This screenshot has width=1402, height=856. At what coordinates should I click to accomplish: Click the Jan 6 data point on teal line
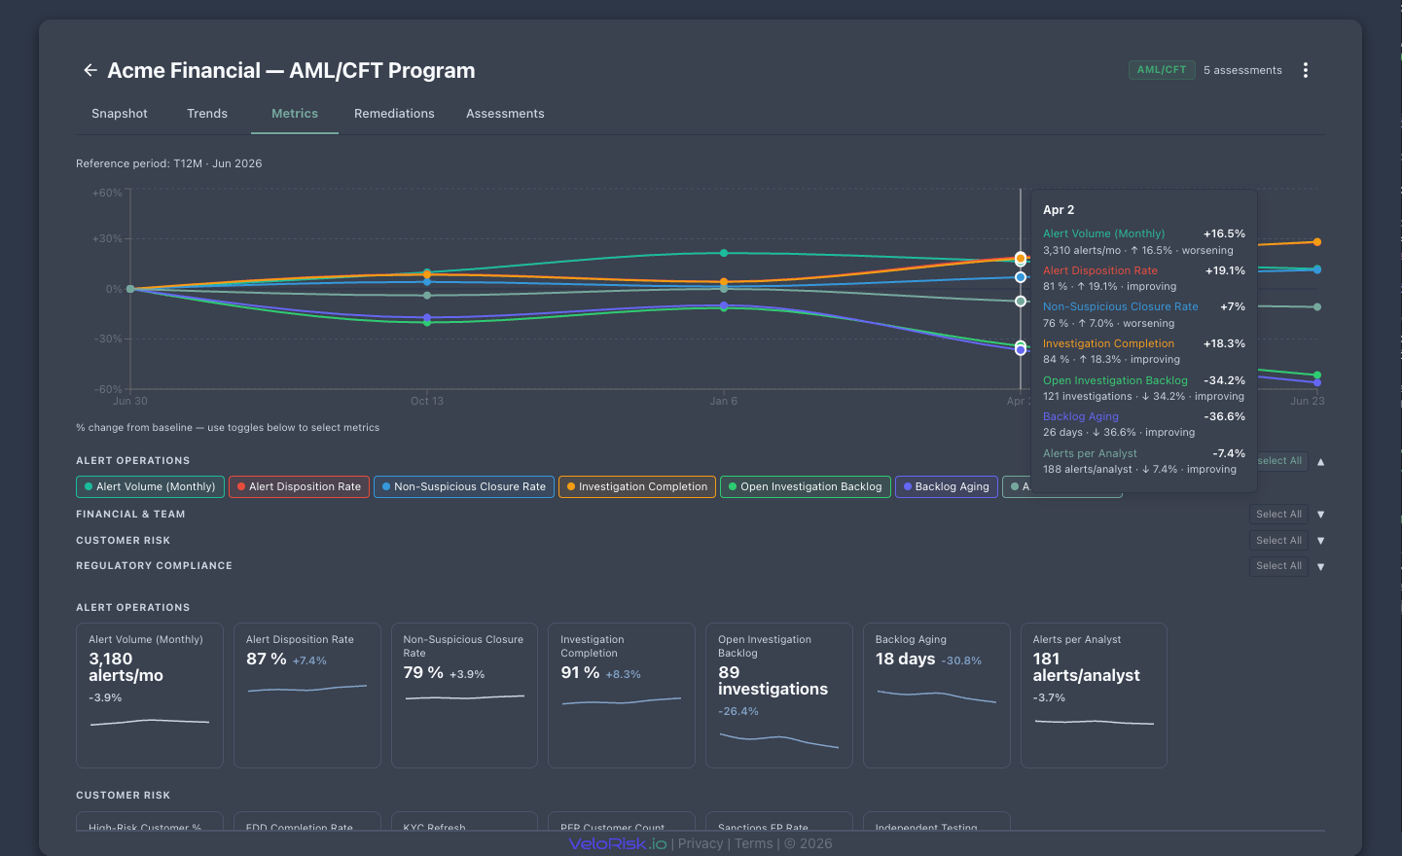[724, 253]
